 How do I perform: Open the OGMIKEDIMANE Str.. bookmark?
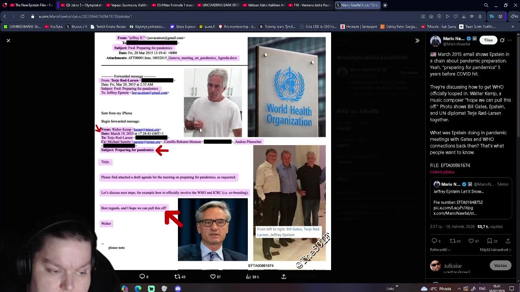tap(22, 27)
